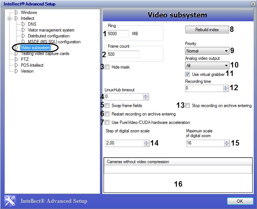Click the wrench and screwdriver setup icon
This screenshot has width=257, height=209.
(10, 201)
